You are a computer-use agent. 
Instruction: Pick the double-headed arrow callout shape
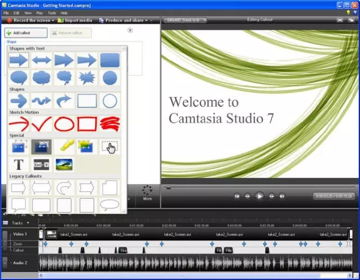(x=41, y=60)
